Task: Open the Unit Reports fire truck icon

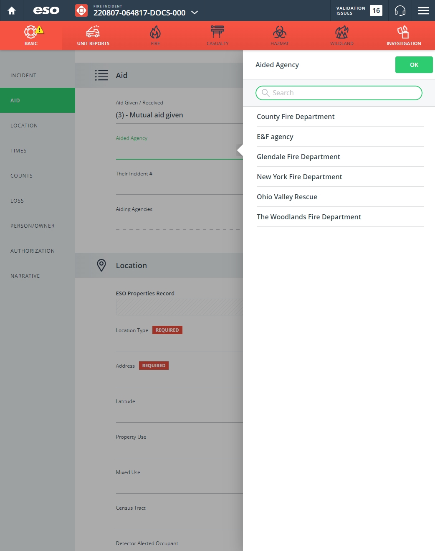Action: coord(93,32)
